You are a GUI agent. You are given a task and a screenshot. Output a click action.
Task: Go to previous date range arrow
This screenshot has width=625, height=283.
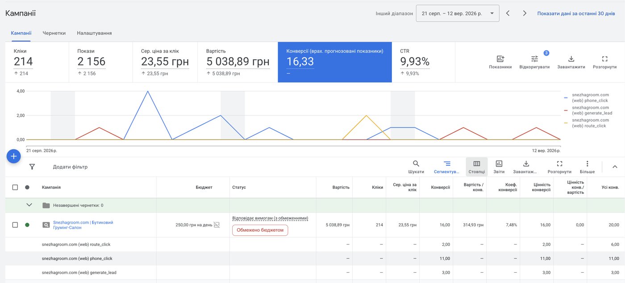pos(508,13)
